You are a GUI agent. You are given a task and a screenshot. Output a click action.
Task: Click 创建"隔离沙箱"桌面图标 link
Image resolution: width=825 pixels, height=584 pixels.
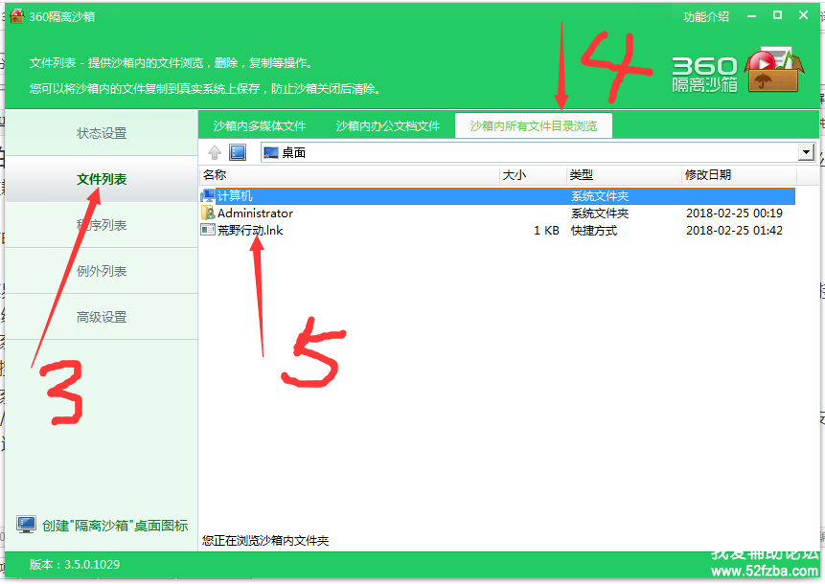tap(115, 526)
